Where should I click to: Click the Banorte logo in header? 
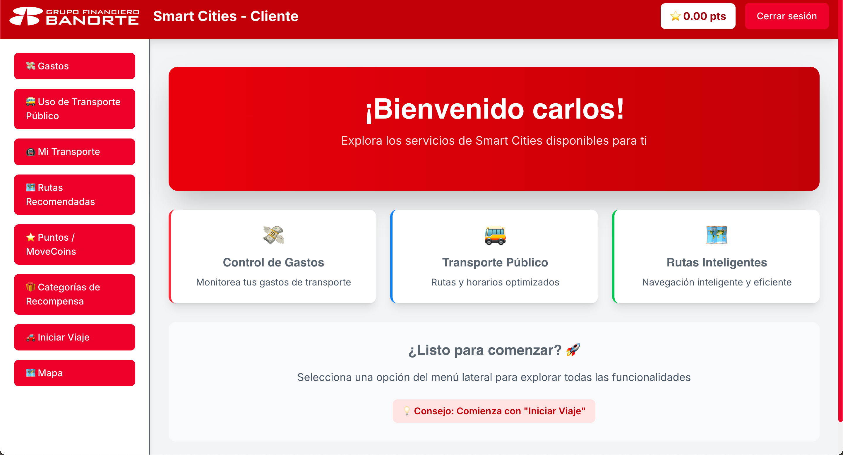click(x=75, y=16)
